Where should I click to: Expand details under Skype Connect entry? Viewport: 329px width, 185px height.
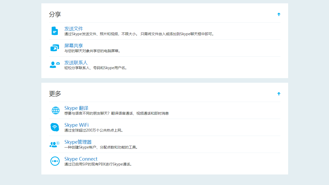[81, 159]
